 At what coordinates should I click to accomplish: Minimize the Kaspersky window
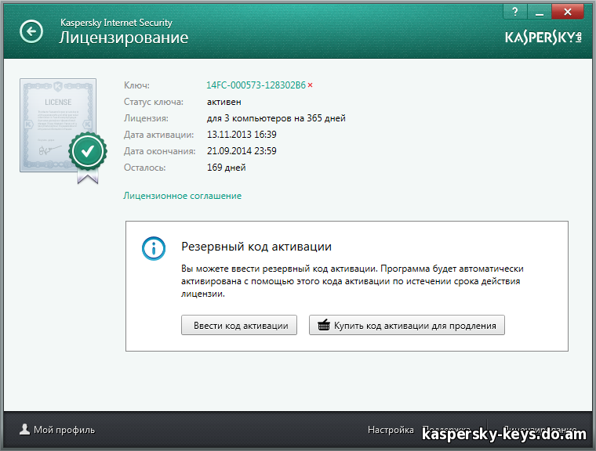pos(540,12)
